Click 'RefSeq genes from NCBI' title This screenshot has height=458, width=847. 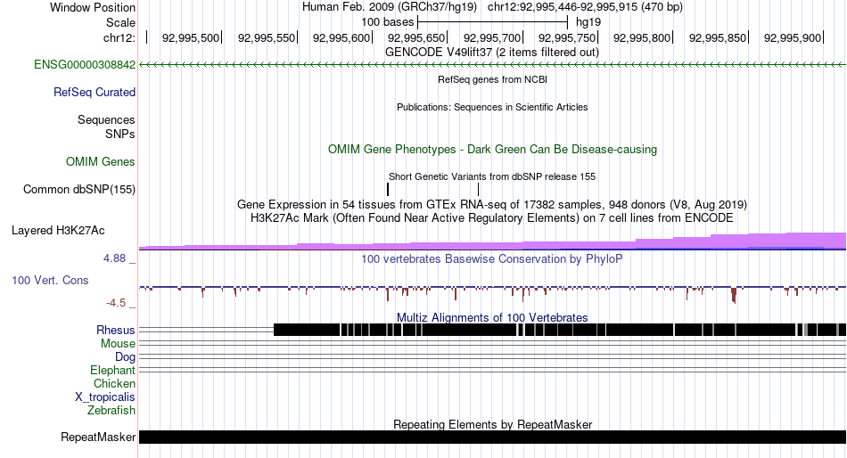[x=492, y=79]
